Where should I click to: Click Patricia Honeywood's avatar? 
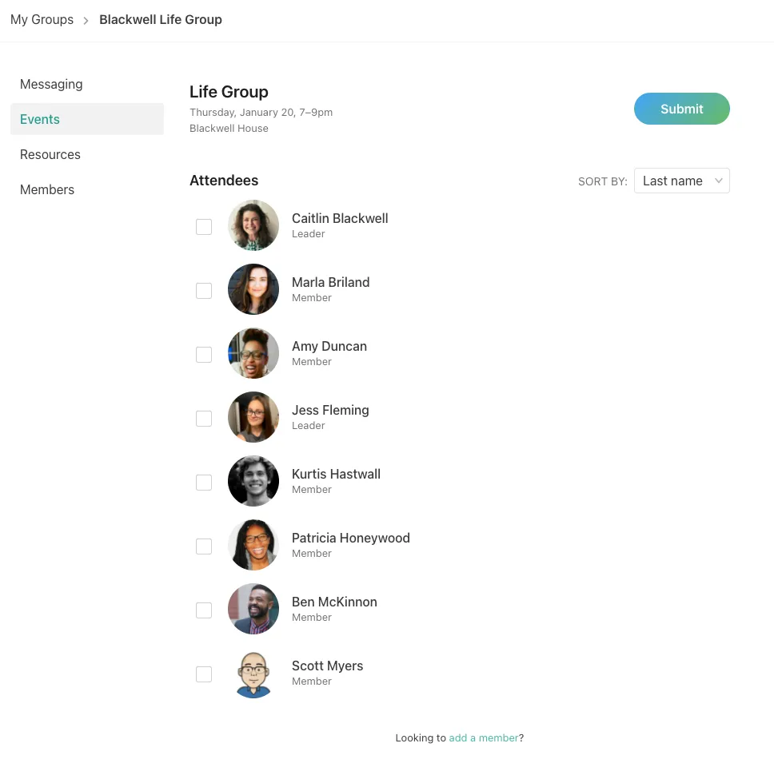pos(253,545)
